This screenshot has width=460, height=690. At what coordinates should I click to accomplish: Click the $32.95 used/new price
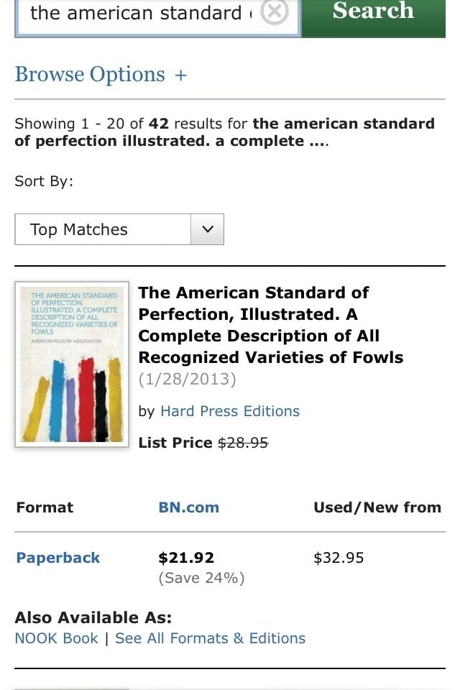[339, 558]
